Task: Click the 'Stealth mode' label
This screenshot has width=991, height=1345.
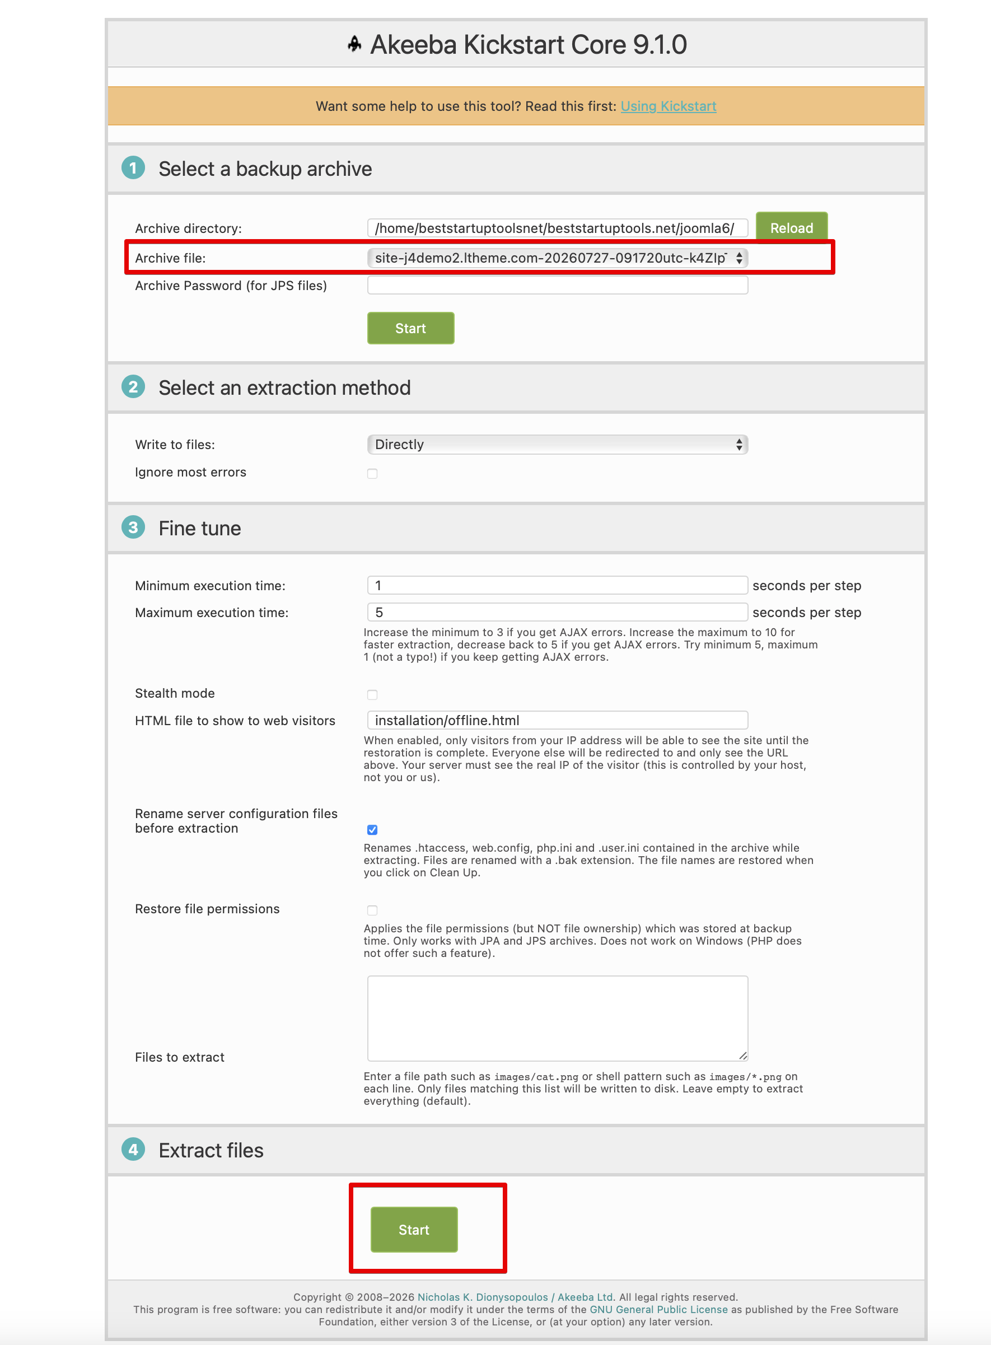Action: point(175,693)
